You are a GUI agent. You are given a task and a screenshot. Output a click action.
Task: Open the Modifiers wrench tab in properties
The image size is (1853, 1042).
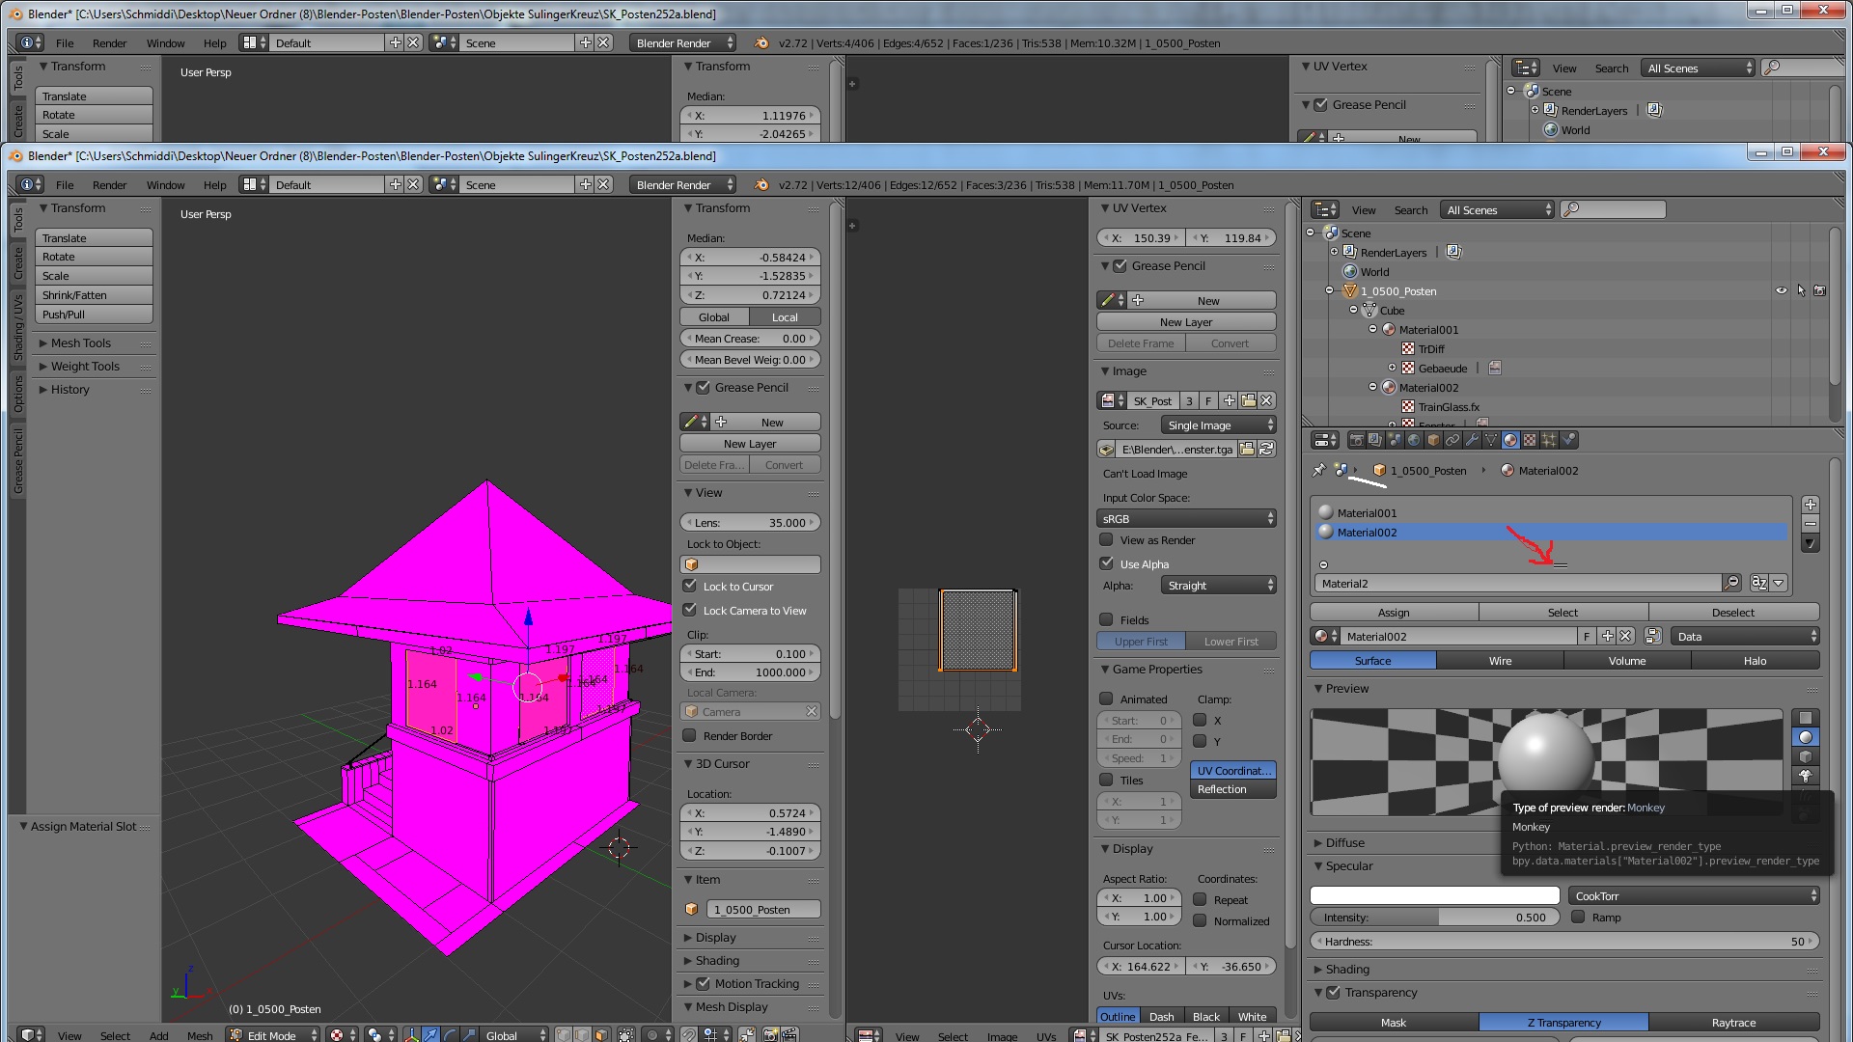(x=1472, y=440)
